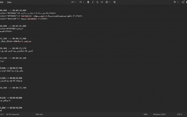This screenshot has width=187, height=117.
Task: Click the underlined word baromoviz in text
Action: click(x=27, y=16)
